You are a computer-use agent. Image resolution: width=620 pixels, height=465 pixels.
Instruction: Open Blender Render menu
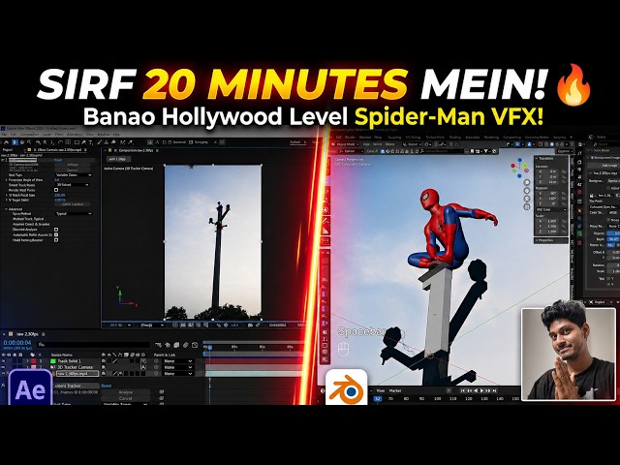pyautogui.click(x=351, y=138)
